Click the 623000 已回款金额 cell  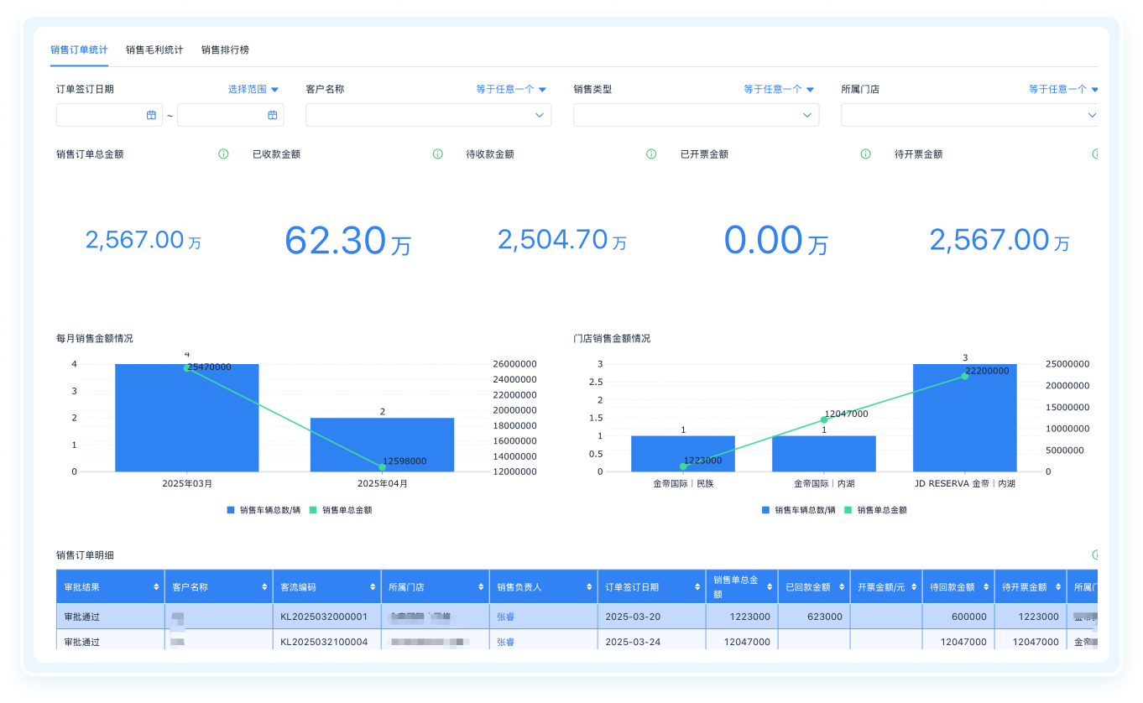pyautogui.click(x=814, y=617)
